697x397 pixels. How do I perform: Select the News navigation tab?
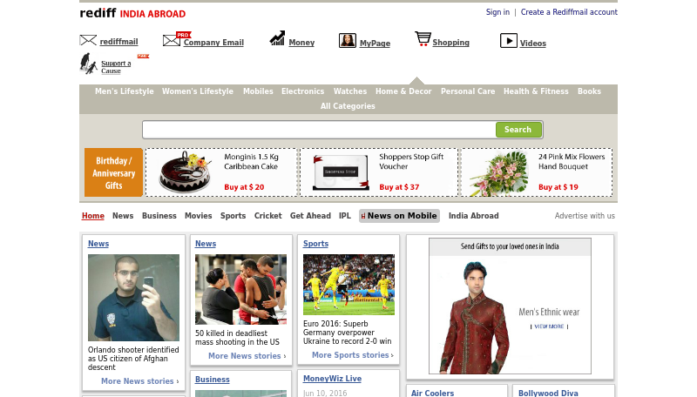point(123,216)
